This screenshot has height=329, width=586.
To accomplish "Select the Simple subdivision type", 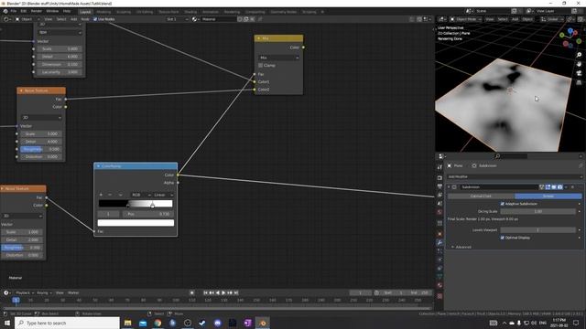I will (548, 196).
